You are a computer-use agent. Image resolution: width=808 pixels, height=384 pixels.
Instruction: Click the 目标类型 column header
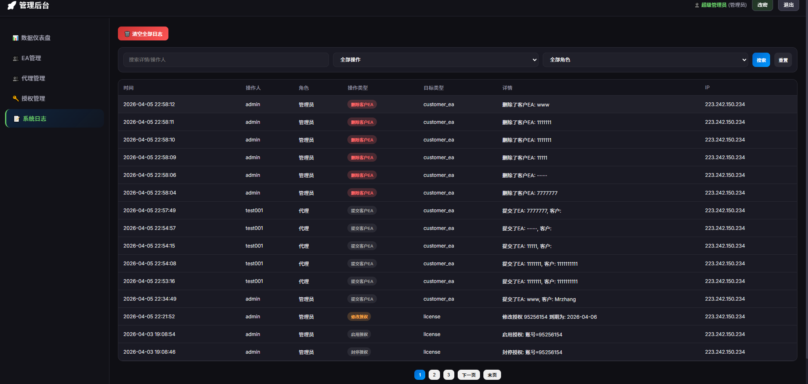point(434,88)
